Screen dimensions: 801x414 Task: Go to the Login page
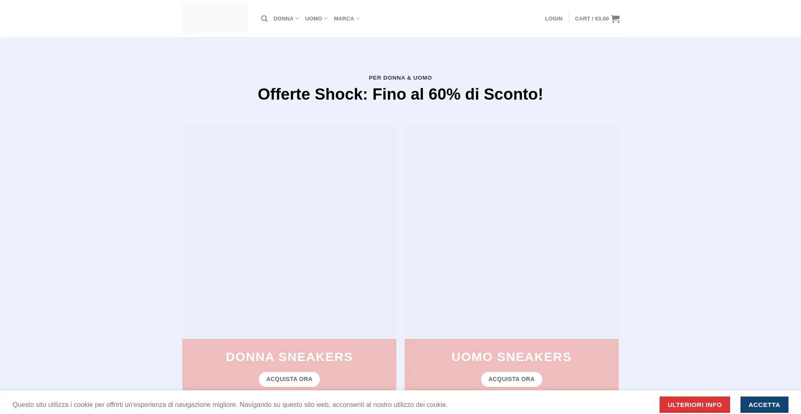coord(554,19)
